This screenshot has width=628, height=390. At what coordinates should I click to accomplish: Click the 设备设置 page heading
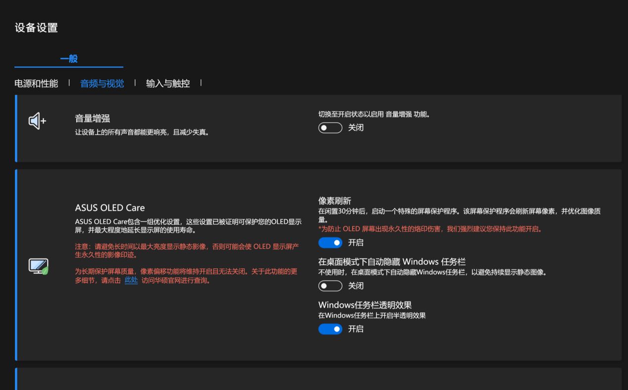coord(36,28)
